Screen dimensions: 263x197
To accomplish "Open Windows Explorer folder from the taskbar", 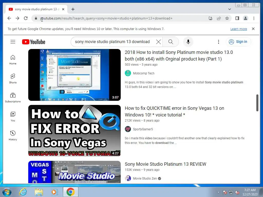I will click(39, 192).
